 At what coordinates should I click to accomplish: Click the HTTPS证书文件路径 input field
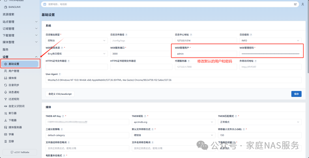77,67
